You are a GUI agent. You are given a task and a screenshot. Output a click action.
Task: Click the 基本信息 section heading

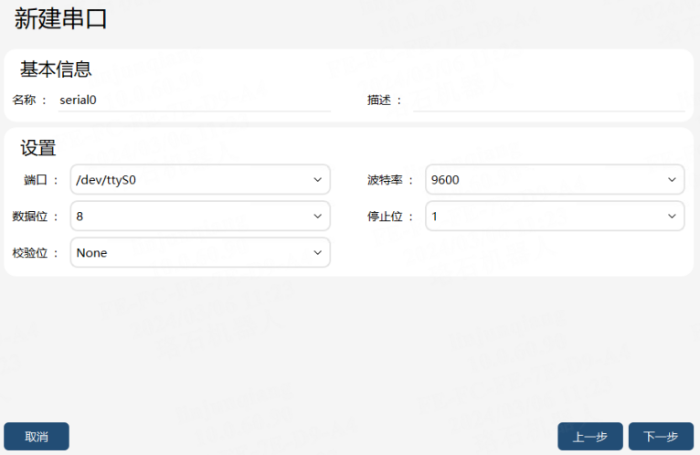pos(56,69)
